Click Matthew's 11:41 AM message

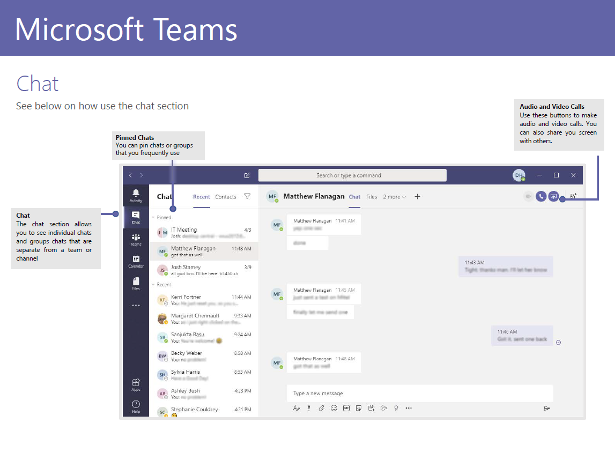pos(324,225)
